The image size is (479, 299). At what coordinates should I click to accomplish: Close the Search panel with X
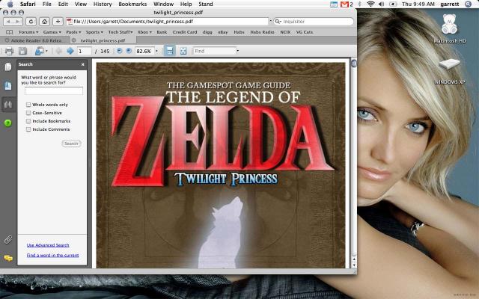coord(83,64)
